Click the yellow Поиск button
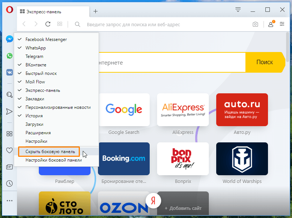 [x=265, y=62]
